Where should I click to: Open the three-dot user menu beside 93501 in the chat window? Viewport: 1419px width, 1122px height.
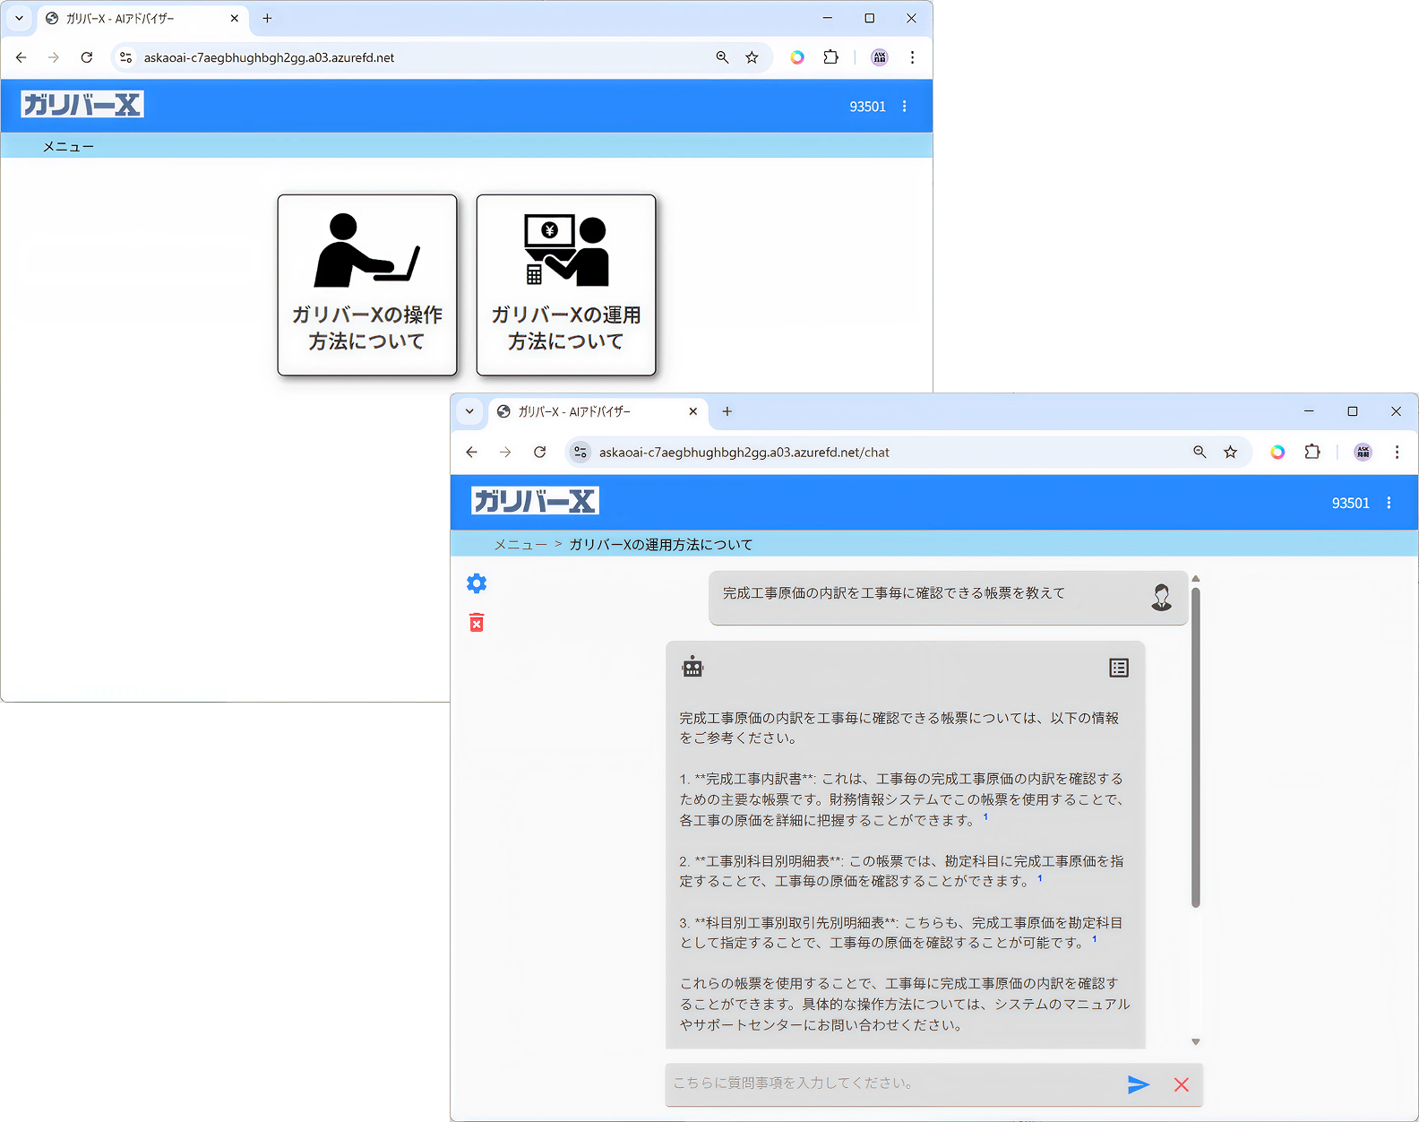tap(1389, 503)
